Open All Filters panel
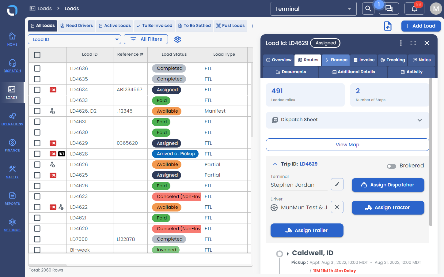Screen dimensions: 444x277 tap(146, 39)
